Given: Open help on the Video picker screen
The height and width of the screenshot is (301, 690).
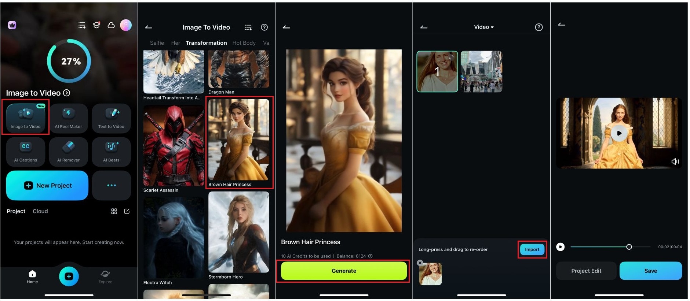Looking at the screenshot, I should pos(539,27).
